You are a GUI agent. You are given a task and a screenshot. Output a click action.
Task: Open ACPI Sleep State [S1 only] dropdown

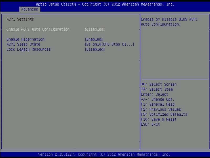[x=109, y=44]
